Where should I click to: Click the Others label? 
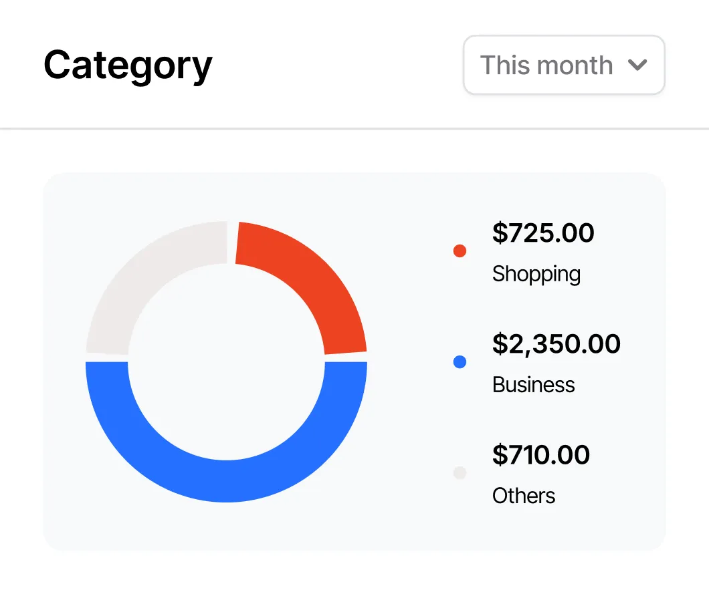[x=524, y=496]
